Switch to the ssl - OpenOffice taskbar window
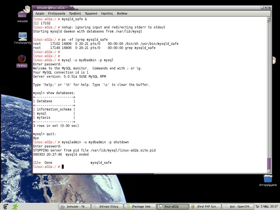 pyautogui.click(x=238, y=207)
